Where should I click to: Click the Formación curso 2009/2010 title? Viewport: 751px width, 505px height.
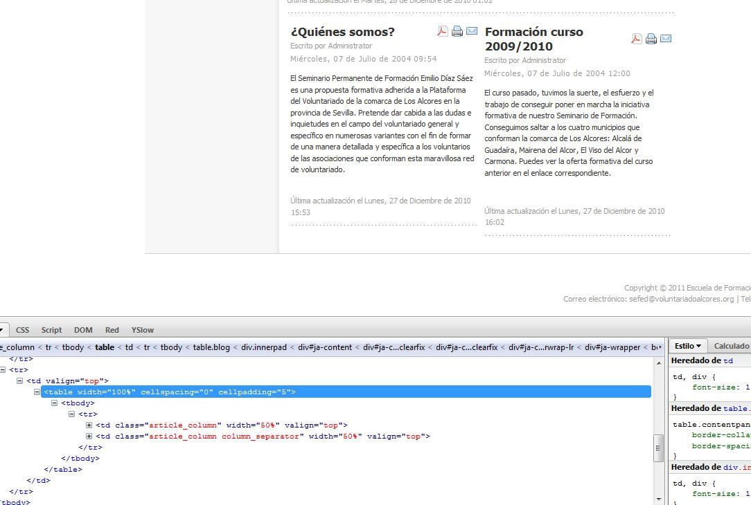point(533,39)
